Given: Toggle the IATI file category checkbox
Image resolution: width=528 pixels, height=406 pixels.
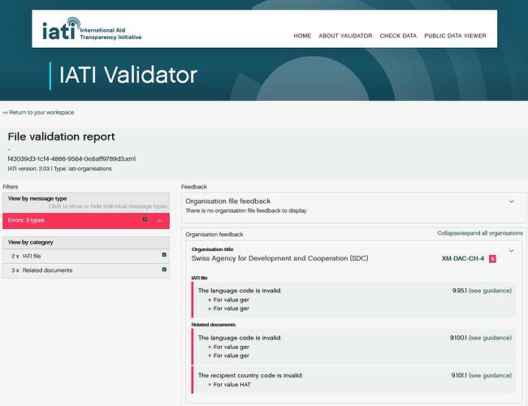Looking at the screenshot, I should click(x=164, y=256).
